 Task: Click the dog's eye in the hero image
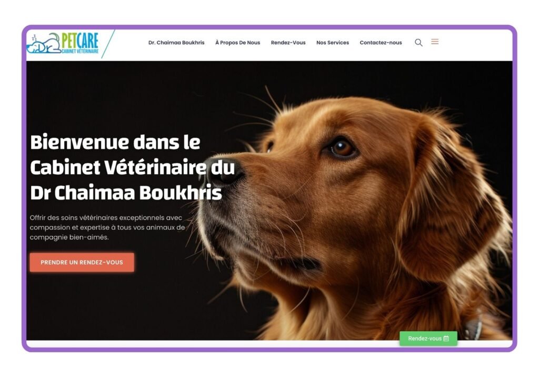(341, 148)
